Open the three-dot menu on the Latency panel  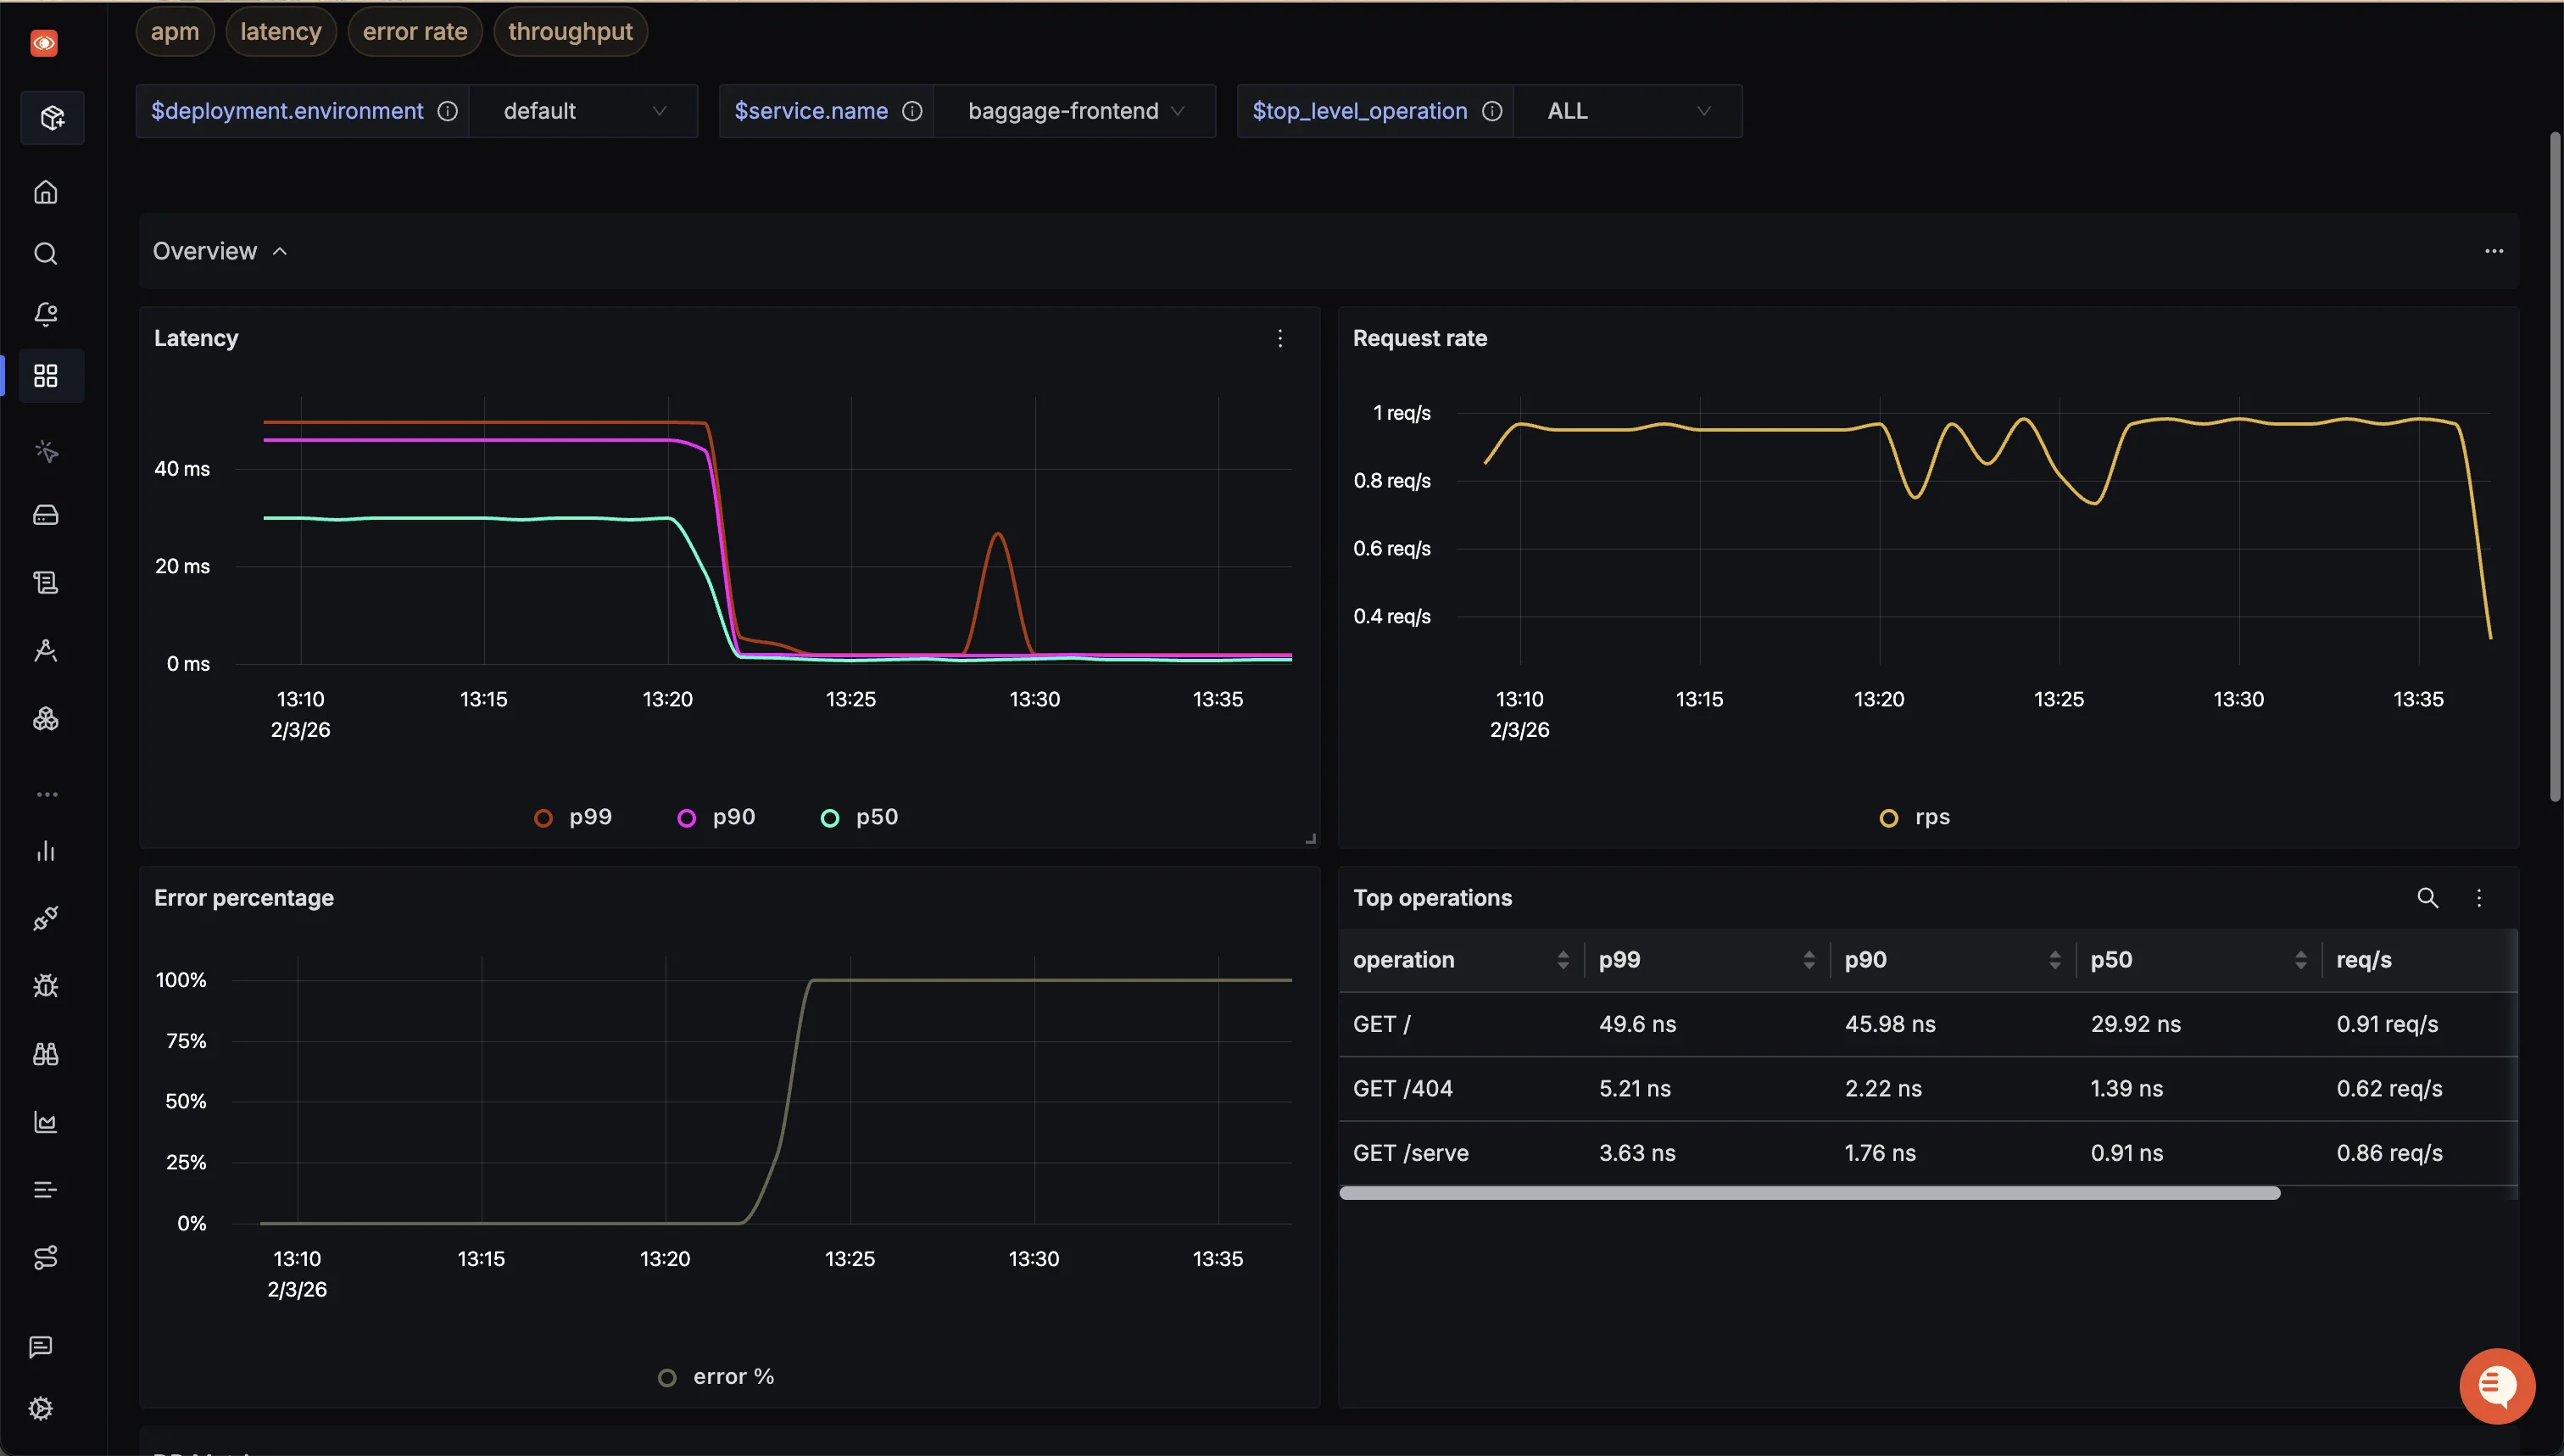coord(1279,339)
